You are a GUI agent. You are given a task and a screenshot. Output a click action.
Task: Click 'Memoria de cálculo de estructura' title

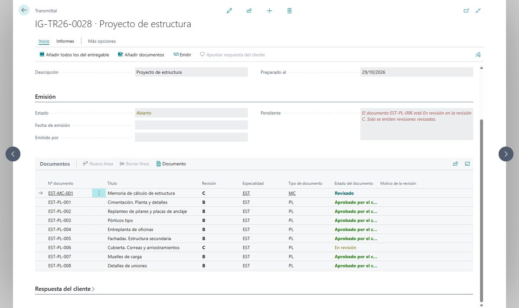[141, 193]
